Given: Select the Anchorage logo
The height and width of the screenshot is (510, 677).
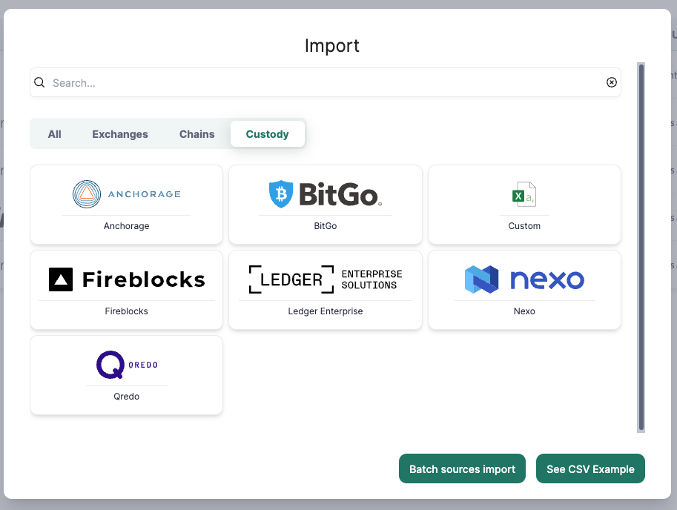Looking at the screenshot, I should pos(127,194).
